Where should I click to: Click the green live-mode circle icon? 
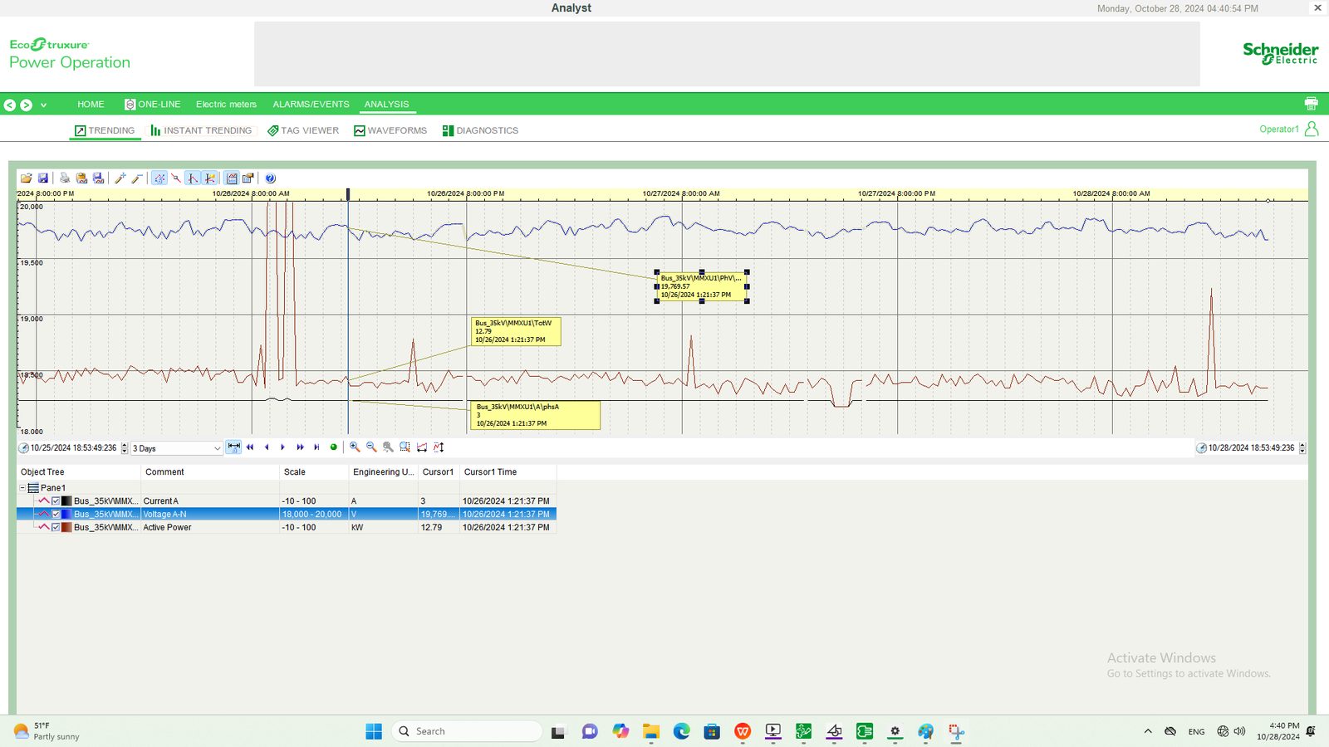tap(334, 447)
